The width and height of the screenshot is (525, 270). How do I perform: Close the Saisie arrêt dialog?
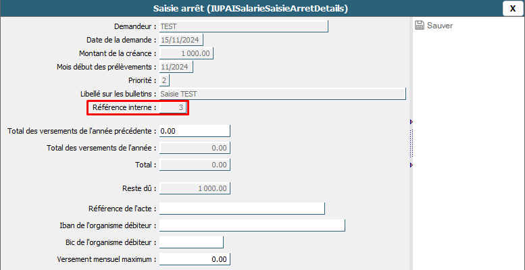pos(513,8)
